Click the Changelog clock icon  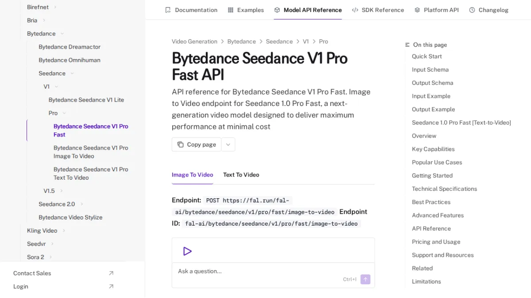tap(472, 10)
